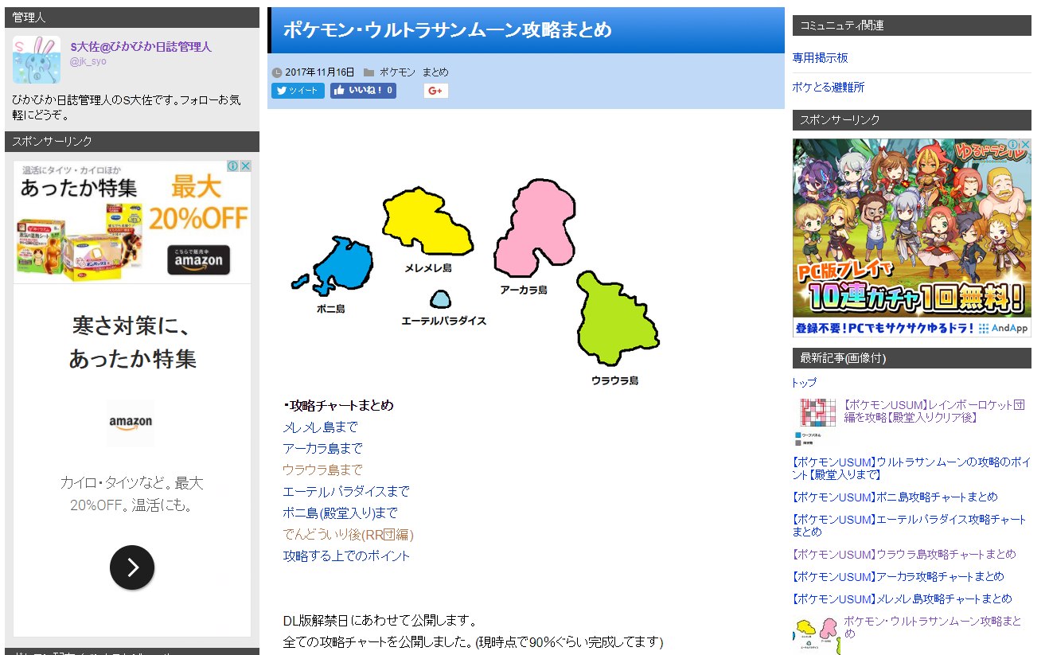Open the ウルトラサンムーンの攻略のポイント article link

click(911, 468)
